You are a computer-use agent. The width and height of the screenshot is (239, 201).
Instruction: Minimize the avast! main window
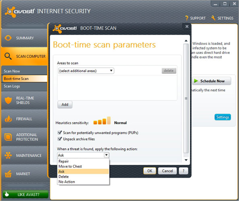(x=215, y=4)
